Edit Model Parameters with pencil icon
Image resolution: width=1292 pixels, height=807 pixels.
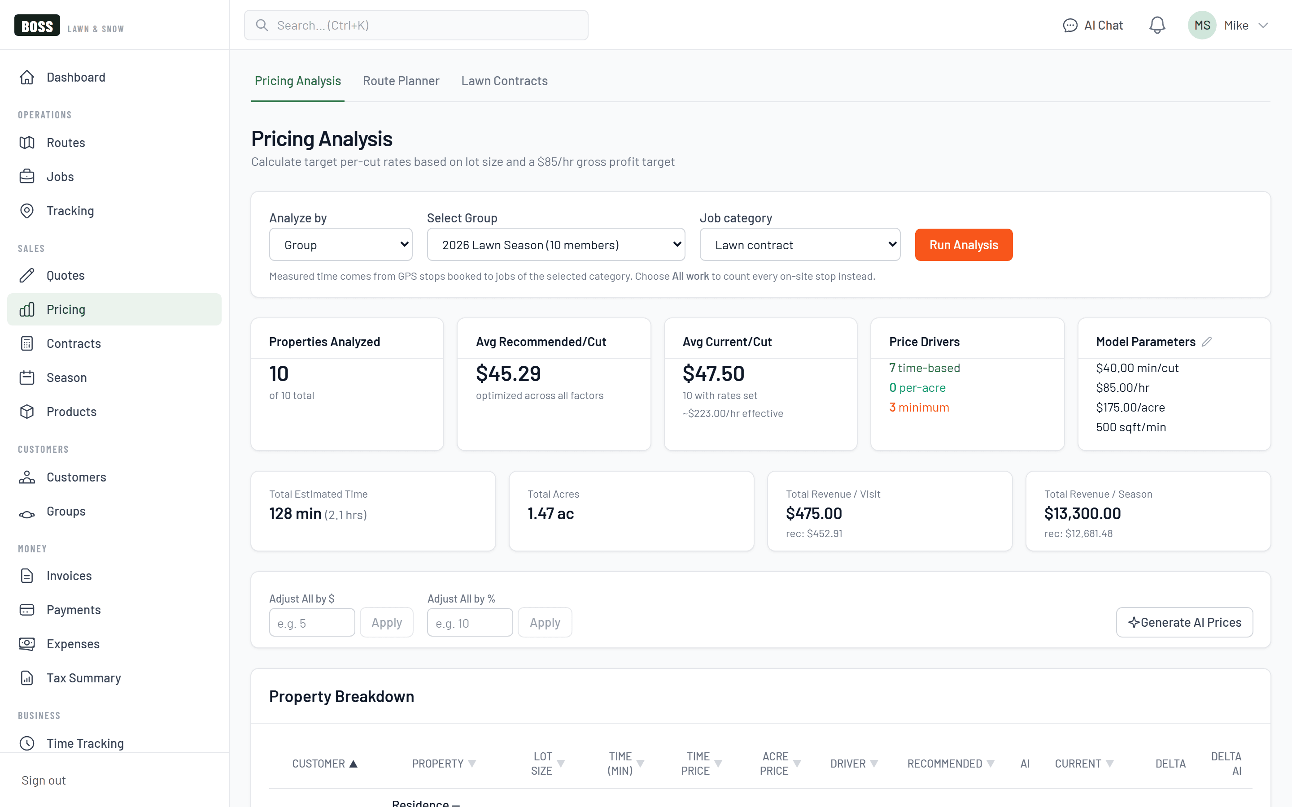click(x=1207, y=342)
